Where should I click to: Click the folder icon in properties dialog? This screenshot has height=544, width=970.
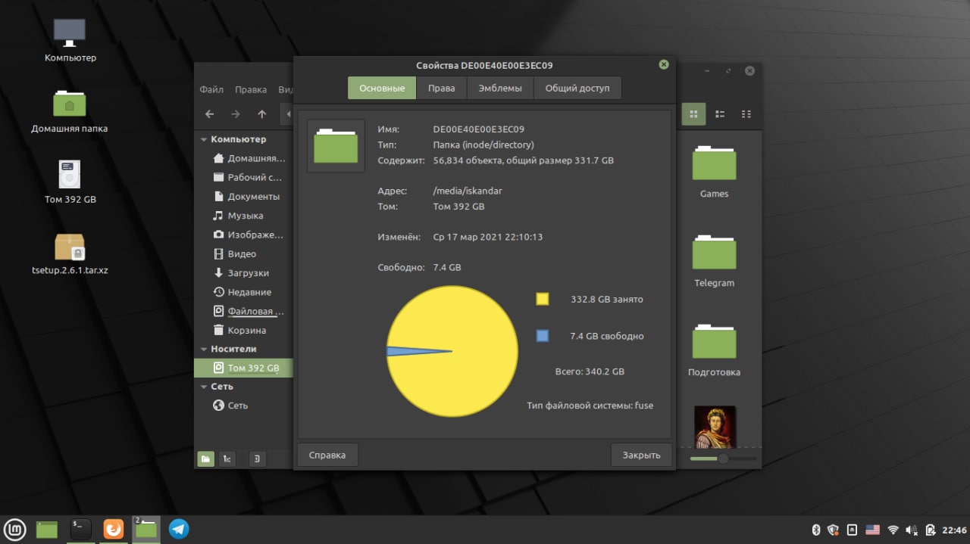coord(336,146)
